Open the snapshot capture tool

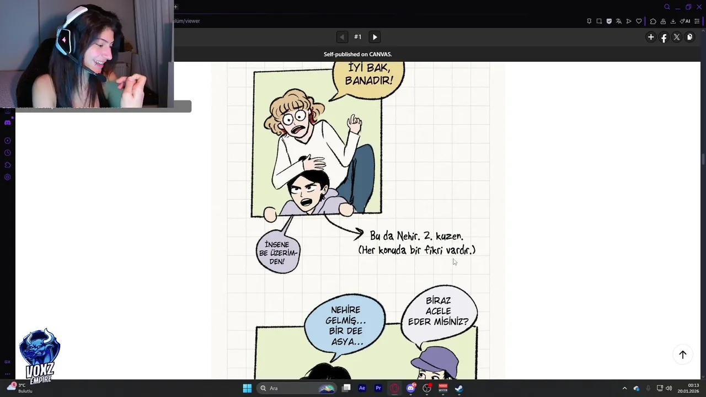click(x=599, y=21)
